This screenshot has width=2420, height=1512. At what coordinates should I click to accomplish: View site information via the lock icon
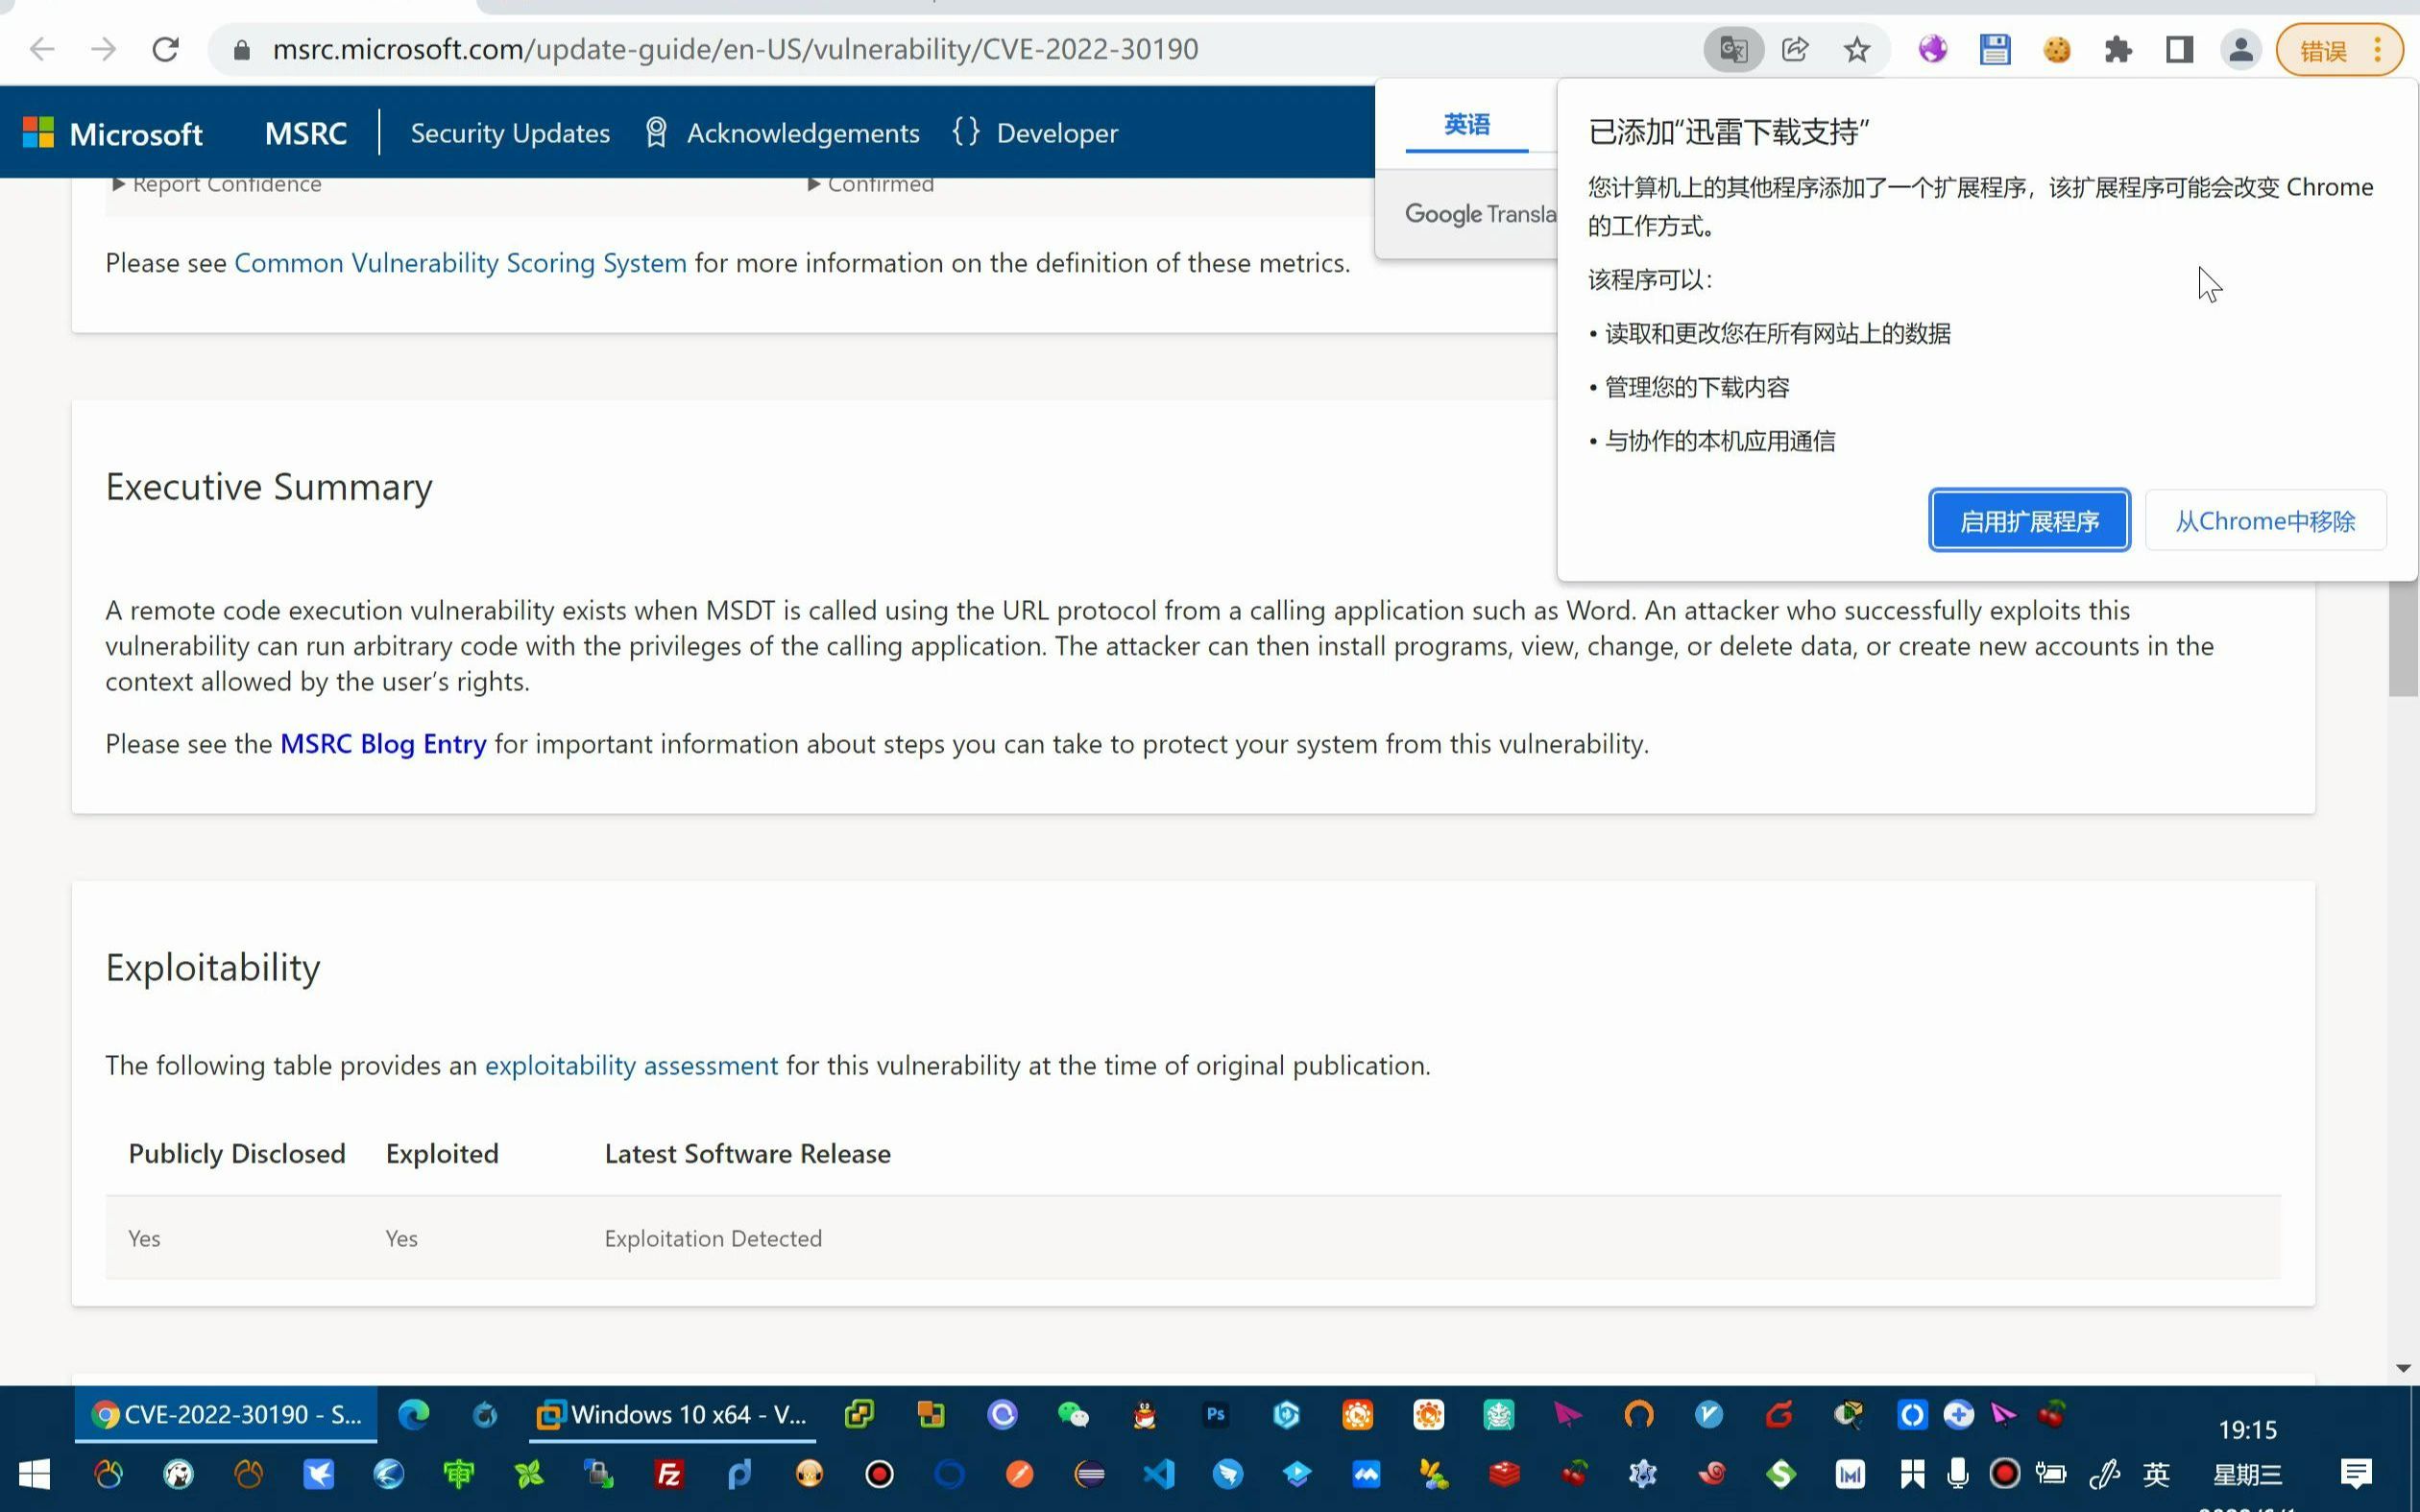click(241, 49)
